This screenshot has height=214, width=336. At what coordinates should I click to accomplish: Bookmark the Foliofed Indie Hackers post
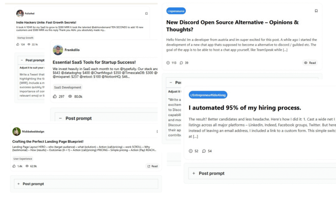146,13
